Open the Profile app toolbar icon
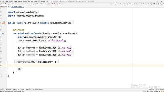Screen dimensions: 164x92 coord(143,4)
